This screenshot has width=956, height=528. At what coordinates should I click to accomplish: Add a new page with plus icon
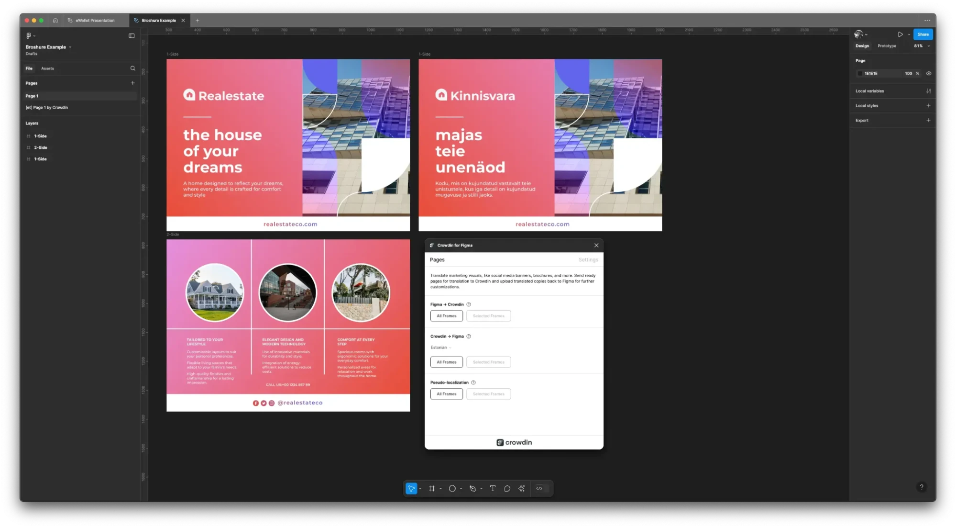(132, 83)
